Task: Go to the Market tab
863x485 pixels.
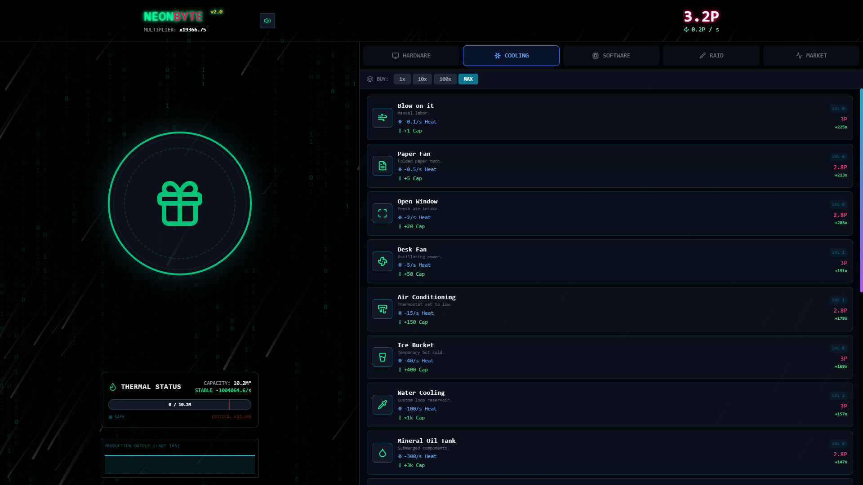Action: click(811, 56)
